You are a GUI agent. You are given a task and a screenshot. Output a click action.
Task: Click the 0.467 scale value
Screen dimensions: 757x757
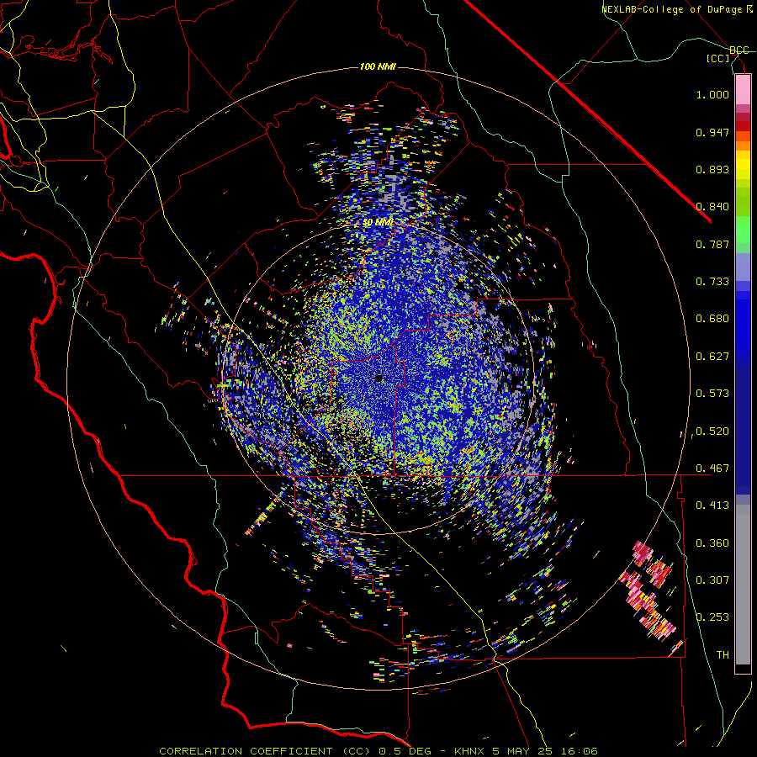point(712,468)
